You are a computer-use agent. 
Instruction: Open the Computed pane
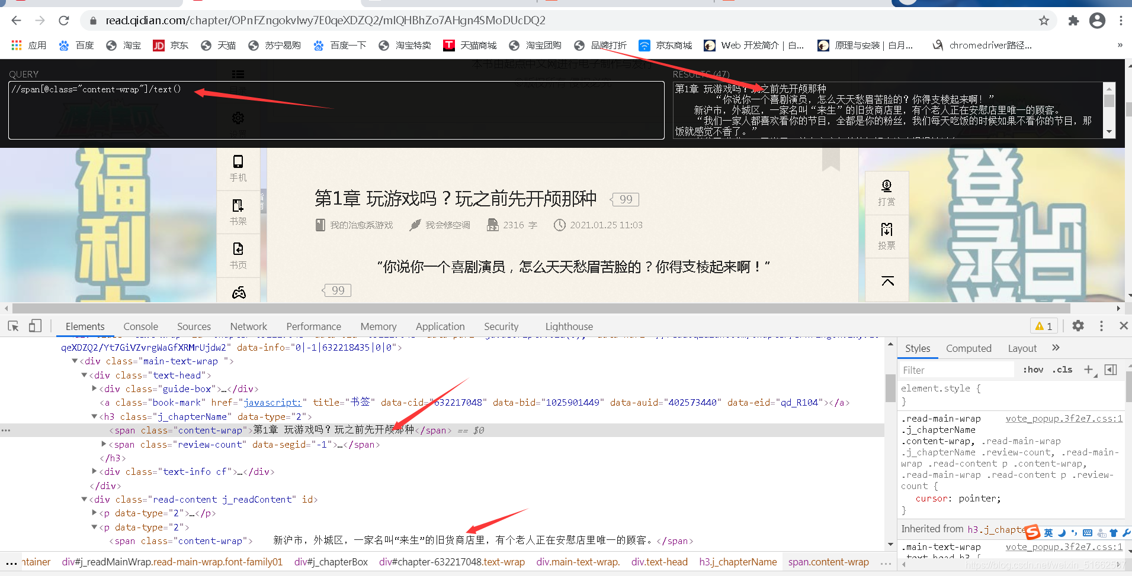(x=969, y=348)
